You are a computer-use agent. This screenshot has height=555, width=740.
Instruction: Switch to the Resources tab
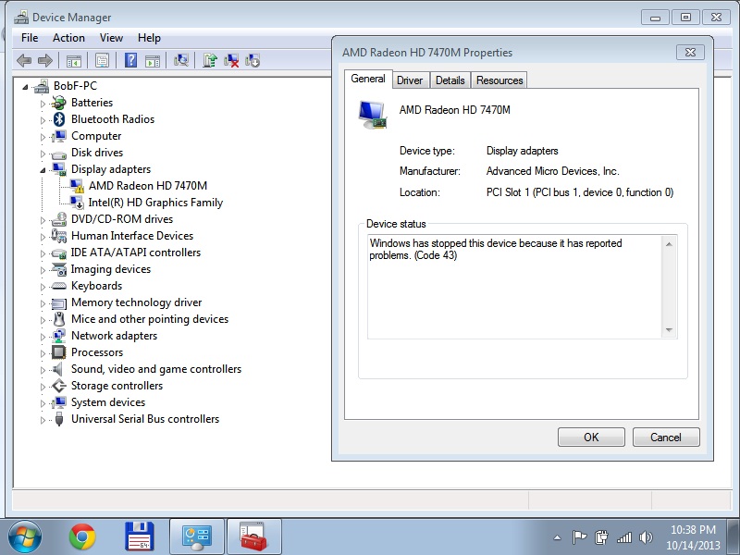499,80
